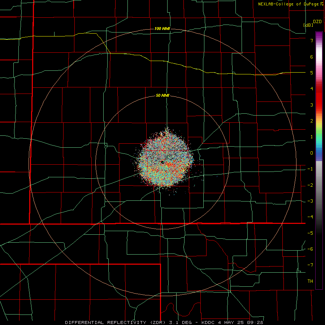Click the 1 value on the color scale
The image size is (325, 325).
tap(312, 137)
